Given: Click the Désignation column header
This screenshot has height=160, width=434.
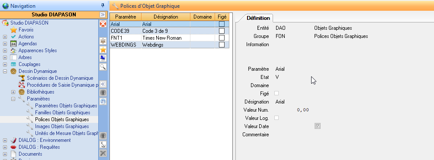Looking at the screenshot, I should 166,17.
